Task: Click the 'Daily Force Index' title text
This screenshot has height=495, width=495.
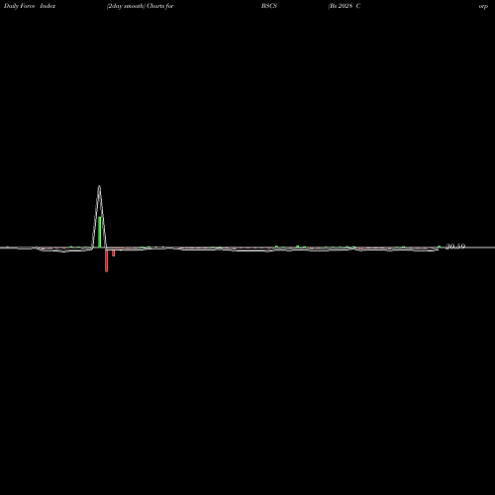Action: [x=30, y=6]
